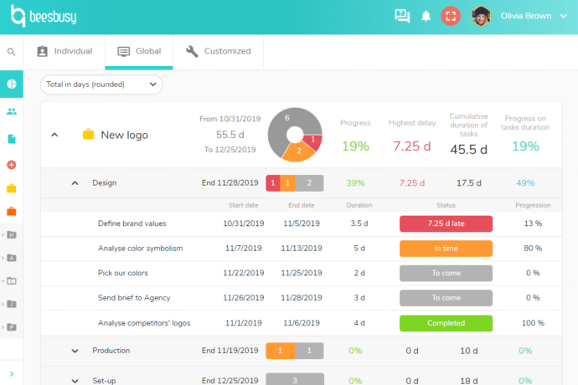Expand the Production section chevron
This screenshot has width=578, height=385.
75,351
